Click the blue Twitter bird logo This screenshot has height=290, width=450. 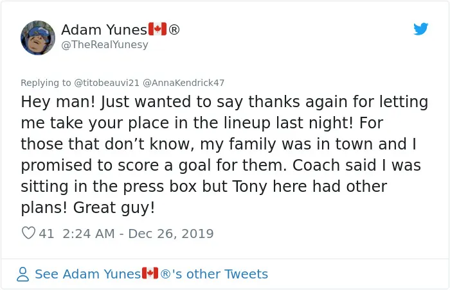coord(420,29)
